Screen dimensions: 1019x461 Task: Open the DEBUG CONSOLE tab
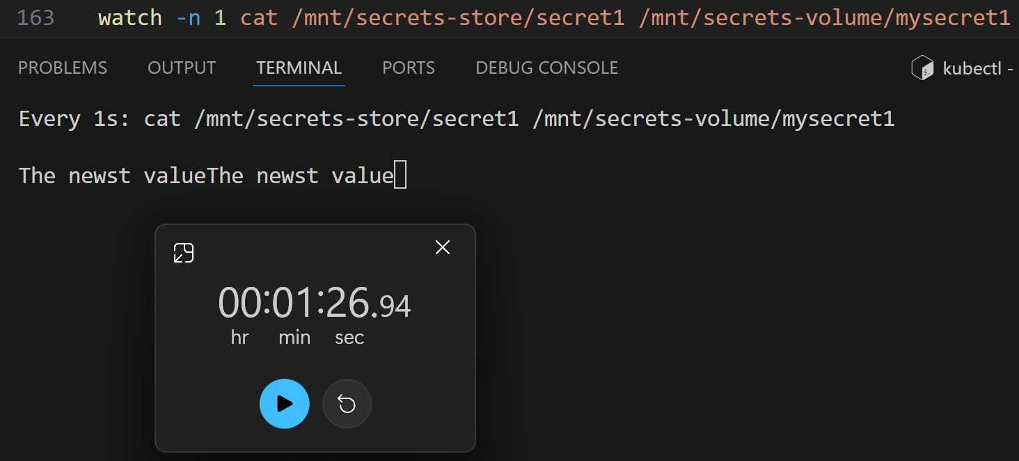pyautogui.click(x=547, y=68)
